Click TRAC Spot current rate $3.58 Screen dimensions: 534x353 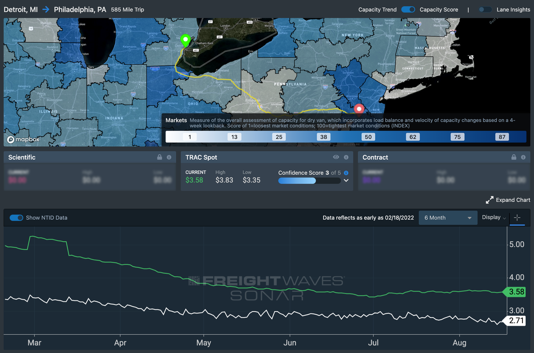pos(194,180)
